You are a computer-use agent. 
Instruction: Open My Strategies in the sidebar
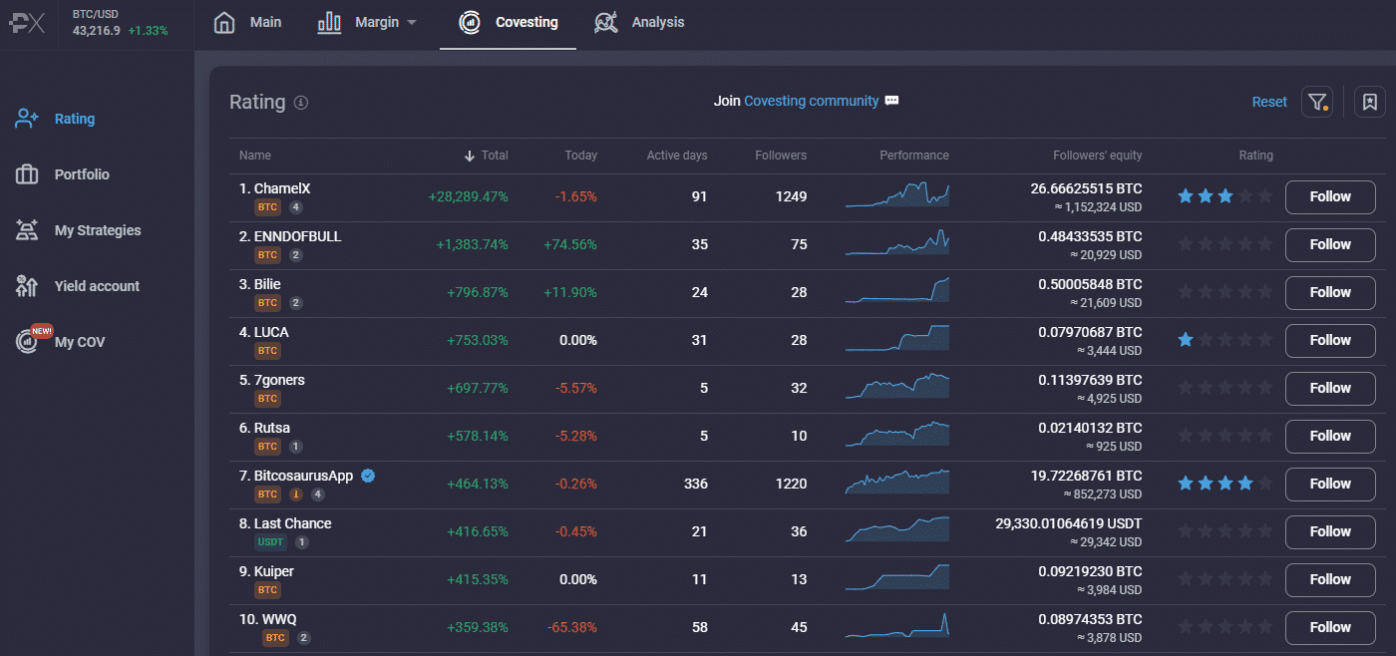(97, 230)
